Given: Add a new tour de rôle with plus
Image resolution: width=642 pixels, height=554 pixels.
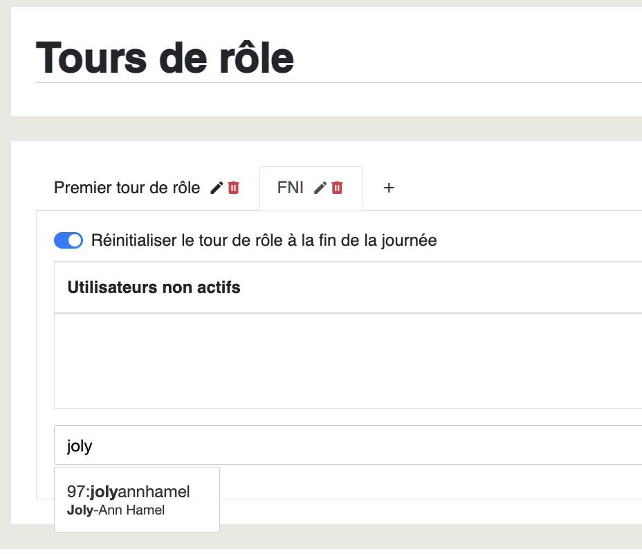Looking at the screenshot, I should click(x=389, y=188).
